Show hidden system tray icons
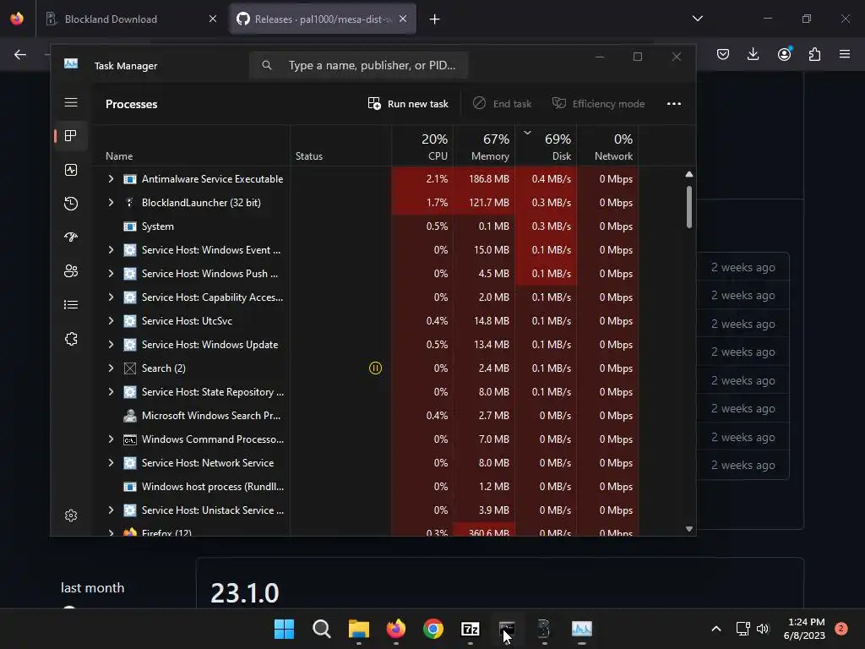This screenshot has width=865, height=649. point(716,629)
